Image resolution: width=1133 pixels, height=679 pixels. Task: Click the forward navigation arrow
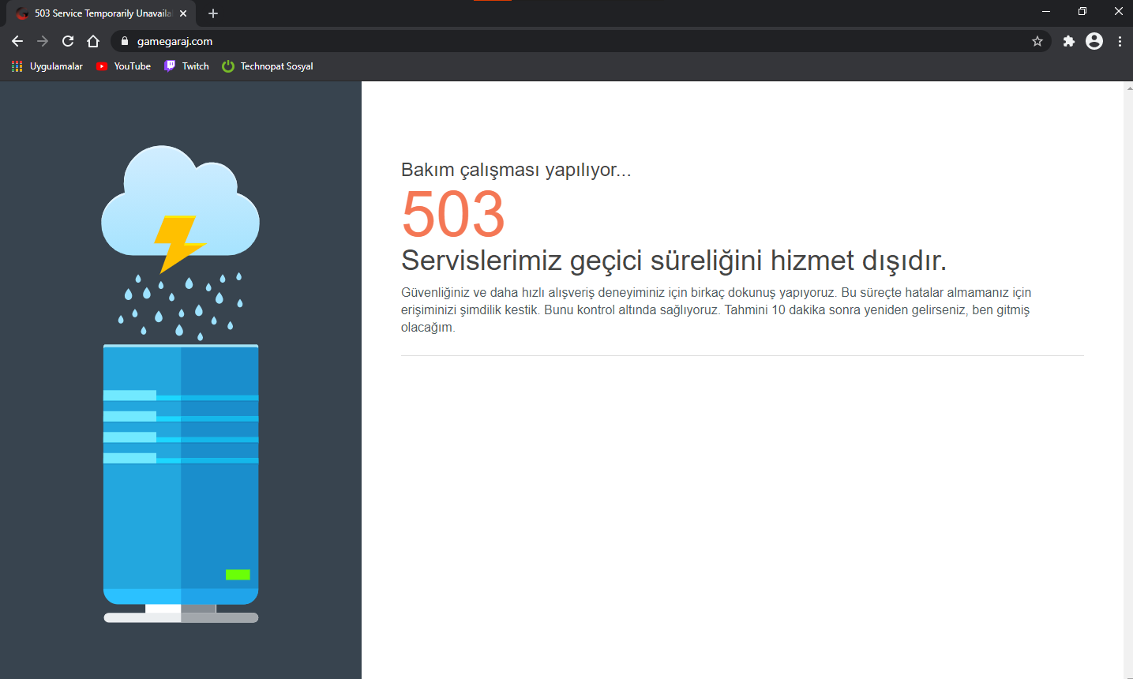click(x=43, y=41)
